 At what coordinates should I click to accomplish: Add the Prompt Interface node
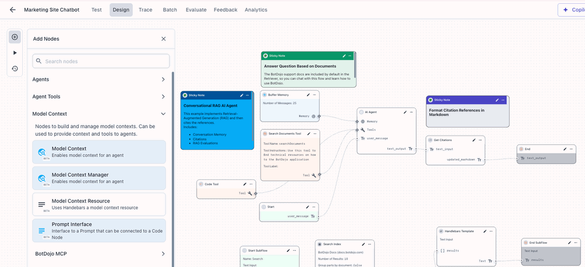[99, 230]
